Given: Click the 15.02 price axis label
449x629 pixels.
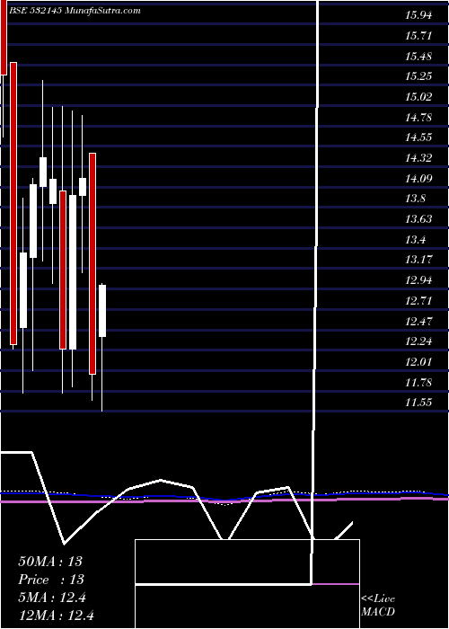Looking at the screenshot, I should click(418, 97).
